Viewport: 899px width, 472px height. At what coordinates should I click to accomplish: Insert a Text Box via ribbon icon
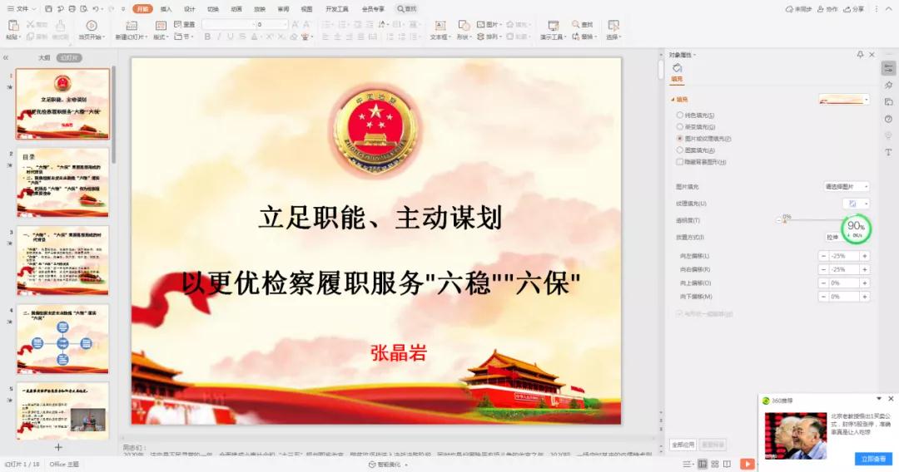(x=440, y=26)
